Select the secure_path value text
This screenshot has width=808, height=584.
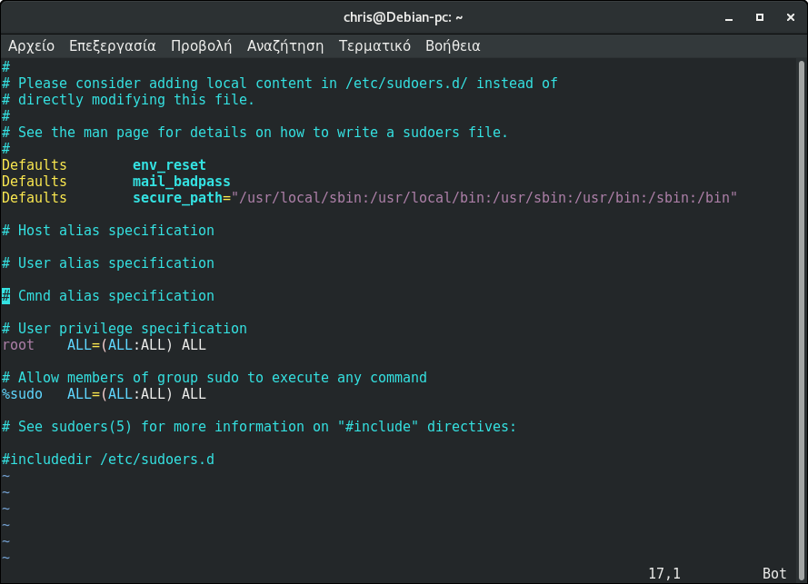point(482,197)
